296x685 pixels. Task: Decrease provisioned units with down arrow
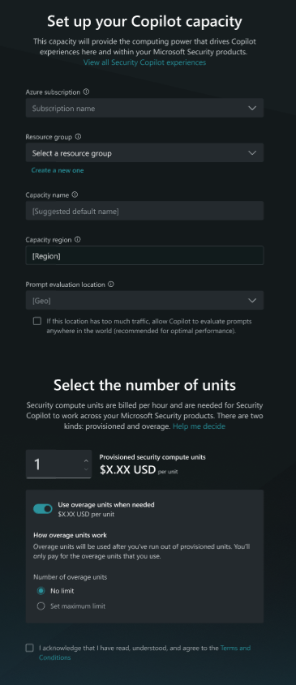(x=86, y=469)
